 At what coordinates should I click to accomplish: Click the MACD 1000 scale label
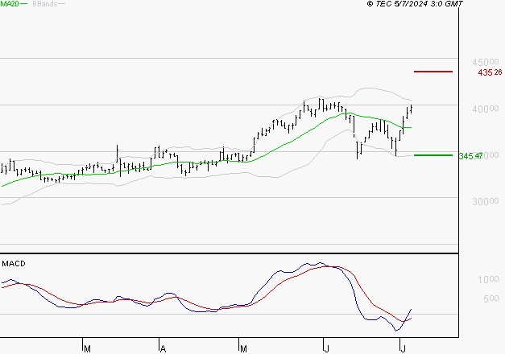coord(488,279)
